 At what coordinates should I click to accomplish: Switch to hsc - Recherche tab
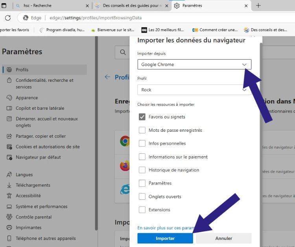click(x=52, y=6)
